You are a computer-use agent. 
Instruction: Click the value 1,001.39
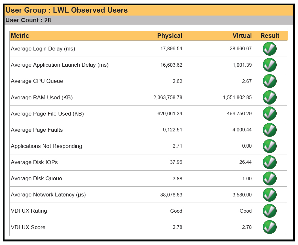(242, 65)
